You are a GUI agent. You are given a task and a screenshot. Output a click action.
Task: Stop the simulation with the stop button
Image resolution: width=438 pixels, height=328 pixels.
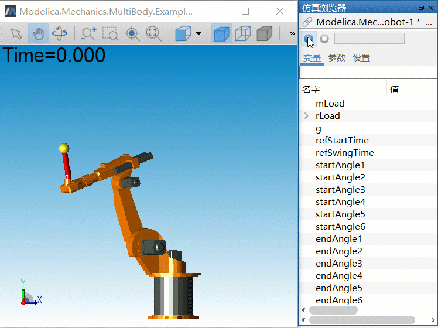pos(324,39)
